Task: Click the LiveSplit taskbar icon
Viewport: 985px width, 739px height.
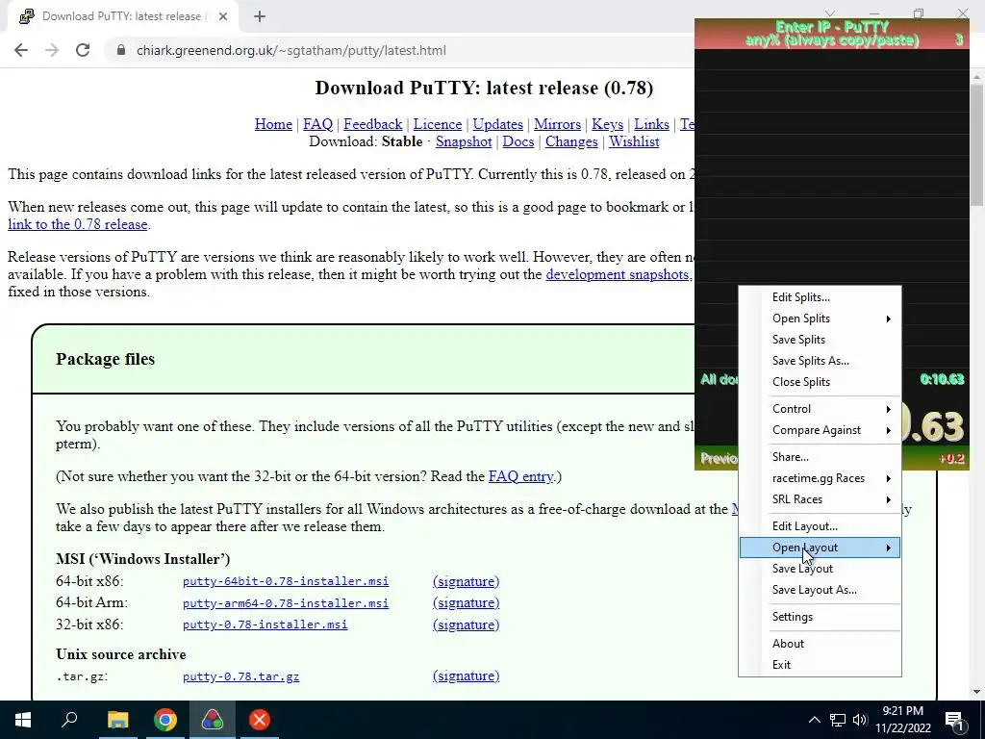Action: pos(213,720)
